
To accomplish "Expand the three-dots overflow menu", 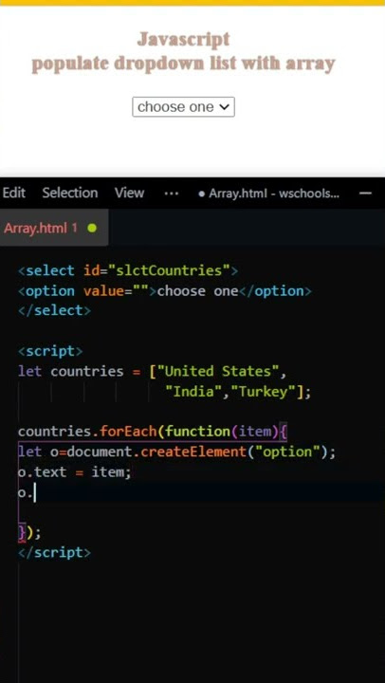I will [x=172, y=194].
